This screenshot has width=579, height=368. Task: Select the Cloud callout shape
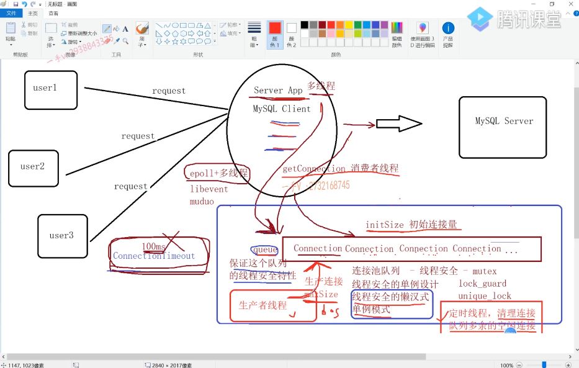point(207,42)
